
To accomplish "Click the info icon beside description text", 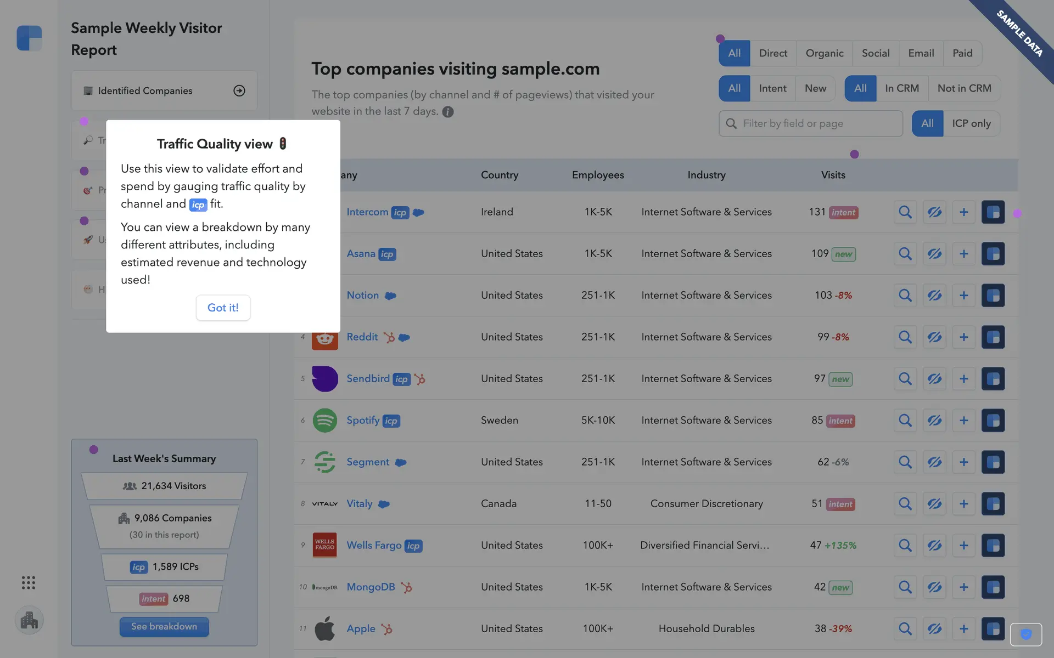I will tap(448, 112).
